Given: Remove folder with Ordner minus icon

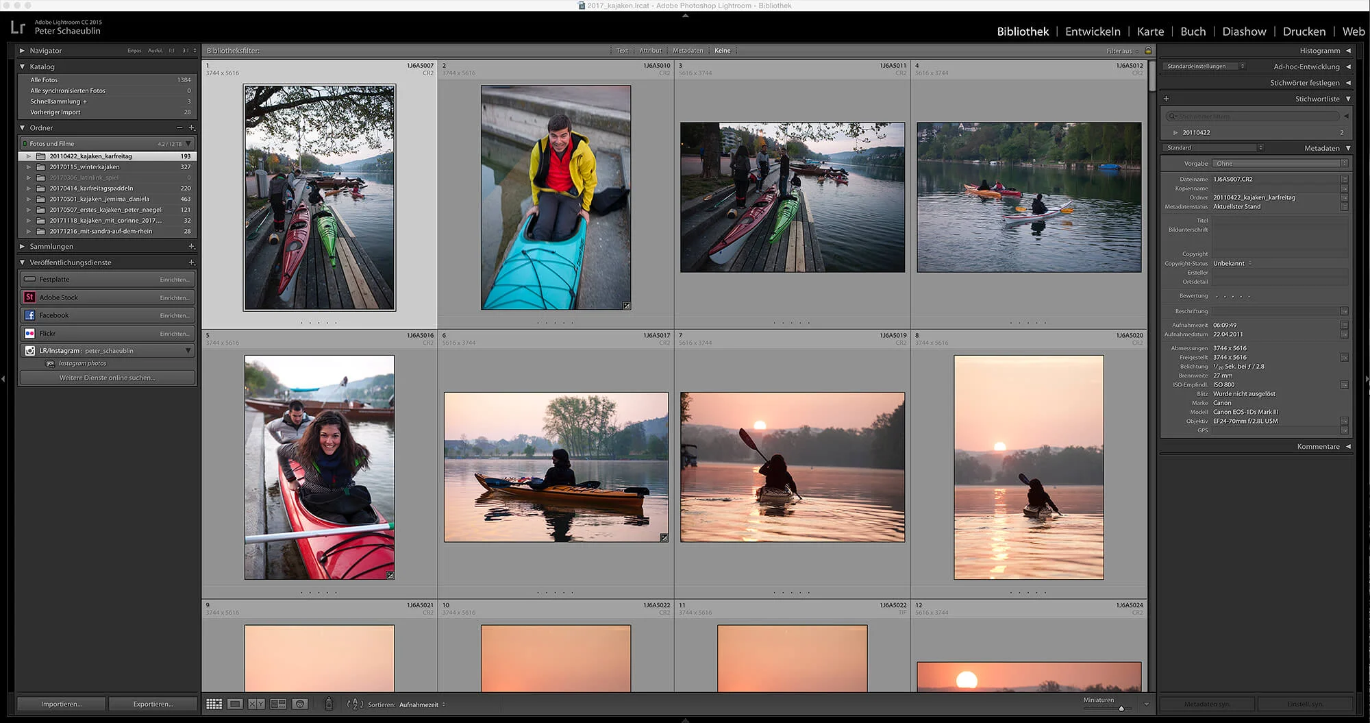Looking at the screenshot, I should tap(179, 128).
